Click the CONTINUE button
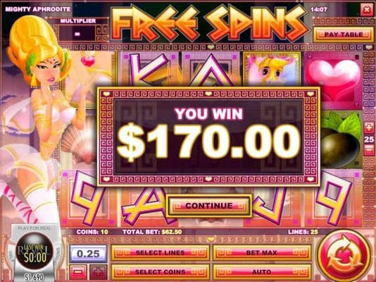Viewport: 376px width, 282px height. coord(209,206)
